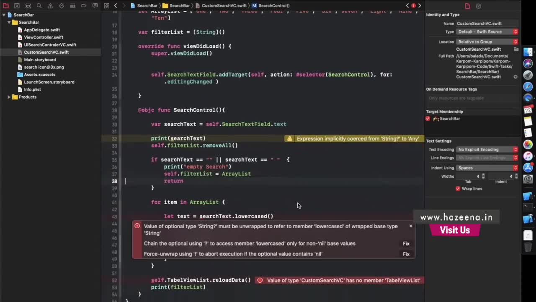This screenshot has width=536, height=302.
Task: Adjust the Indent width stepper
Action: click(x=516, y=177)
